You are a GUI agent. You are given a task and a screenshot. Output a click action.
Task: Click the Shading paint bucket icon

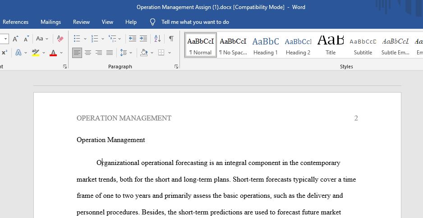tap(144, 53)
